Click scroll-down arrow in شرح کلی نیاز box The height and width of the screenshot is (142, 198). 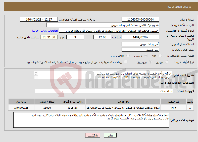tap(36, 74)
